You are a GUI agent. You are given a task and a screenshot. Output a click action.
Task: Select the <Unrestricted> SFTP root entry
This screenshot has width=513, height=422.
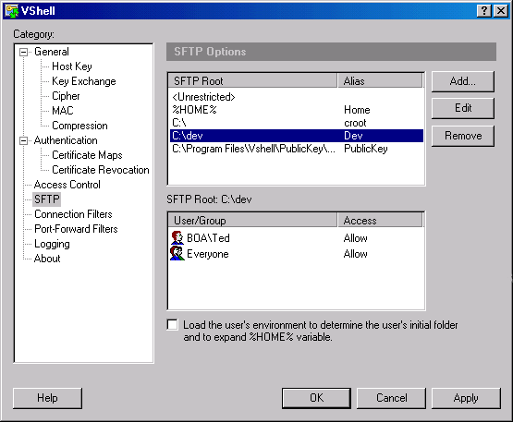(296, 97)
